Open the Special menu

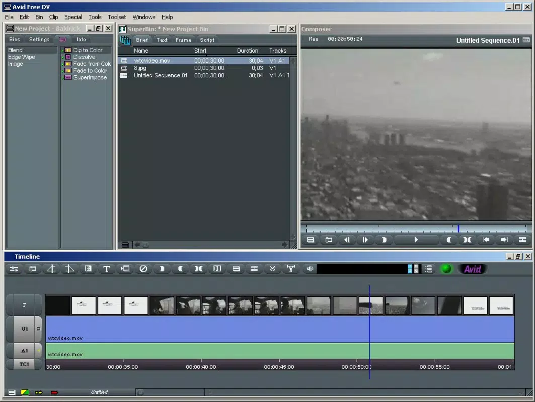(x=73, y=17)
